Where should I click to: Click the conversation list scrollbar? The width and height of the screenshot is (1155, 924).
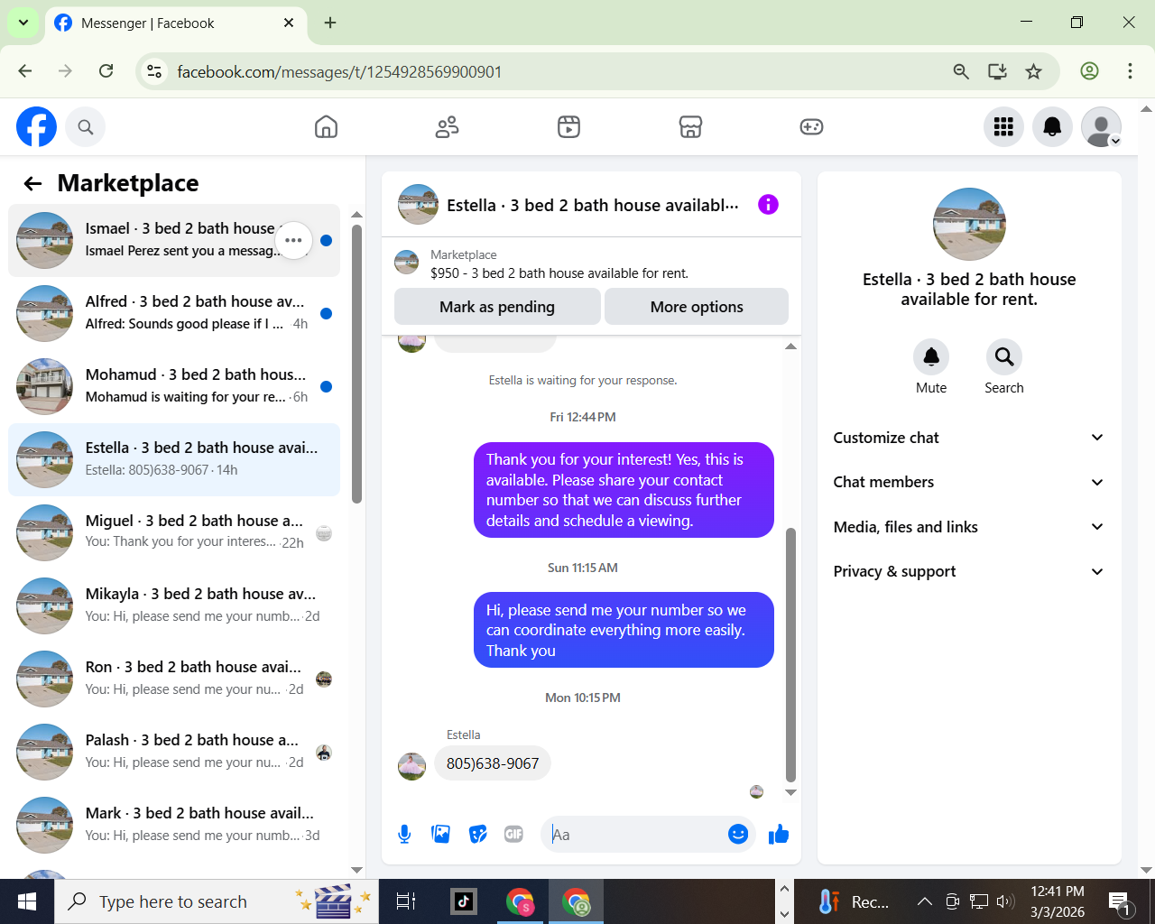click(356, 365)
